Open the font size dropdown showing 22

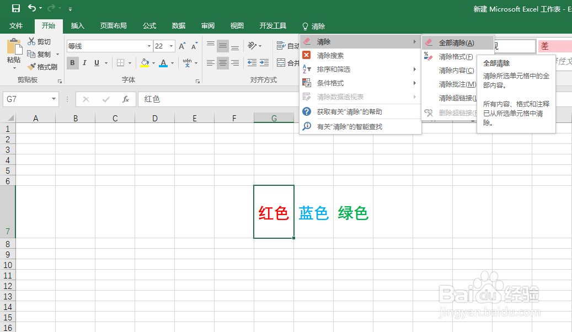click(x=171, y=46)
